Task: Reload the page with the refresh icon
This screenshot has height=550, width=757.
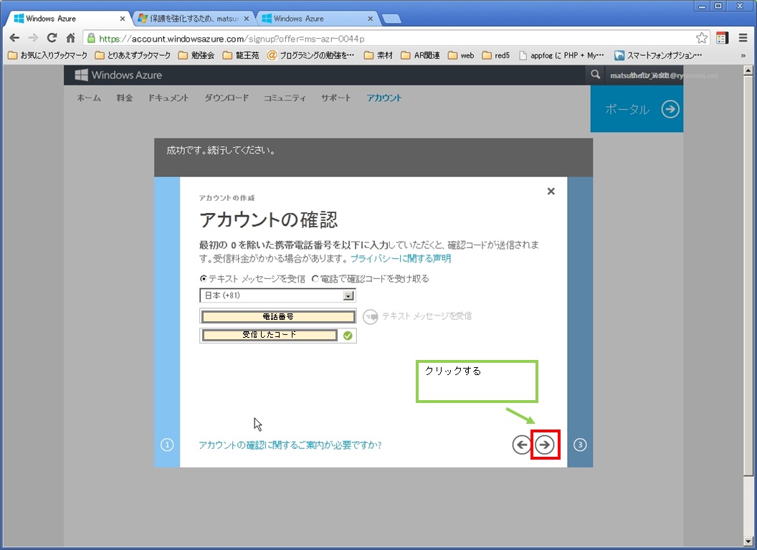Action: (52, 38)
